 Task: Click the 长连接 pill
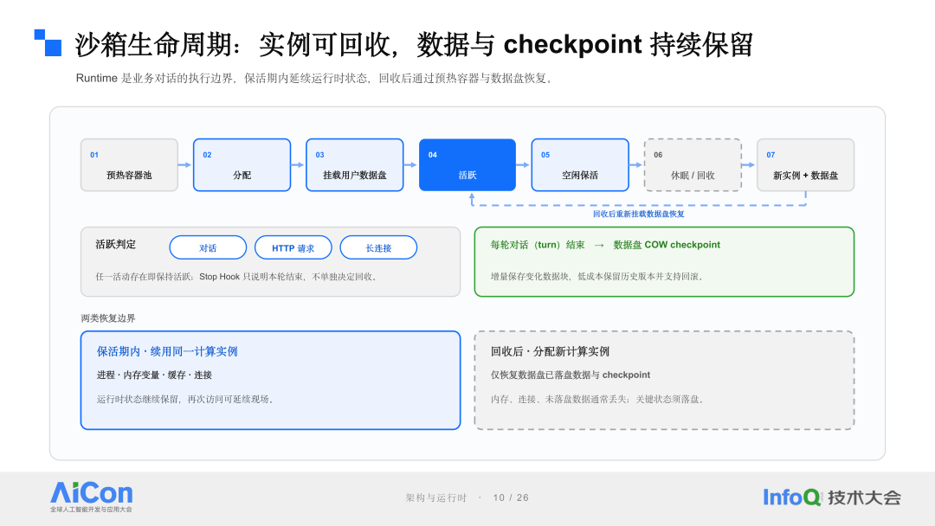(x=378, y=247)
